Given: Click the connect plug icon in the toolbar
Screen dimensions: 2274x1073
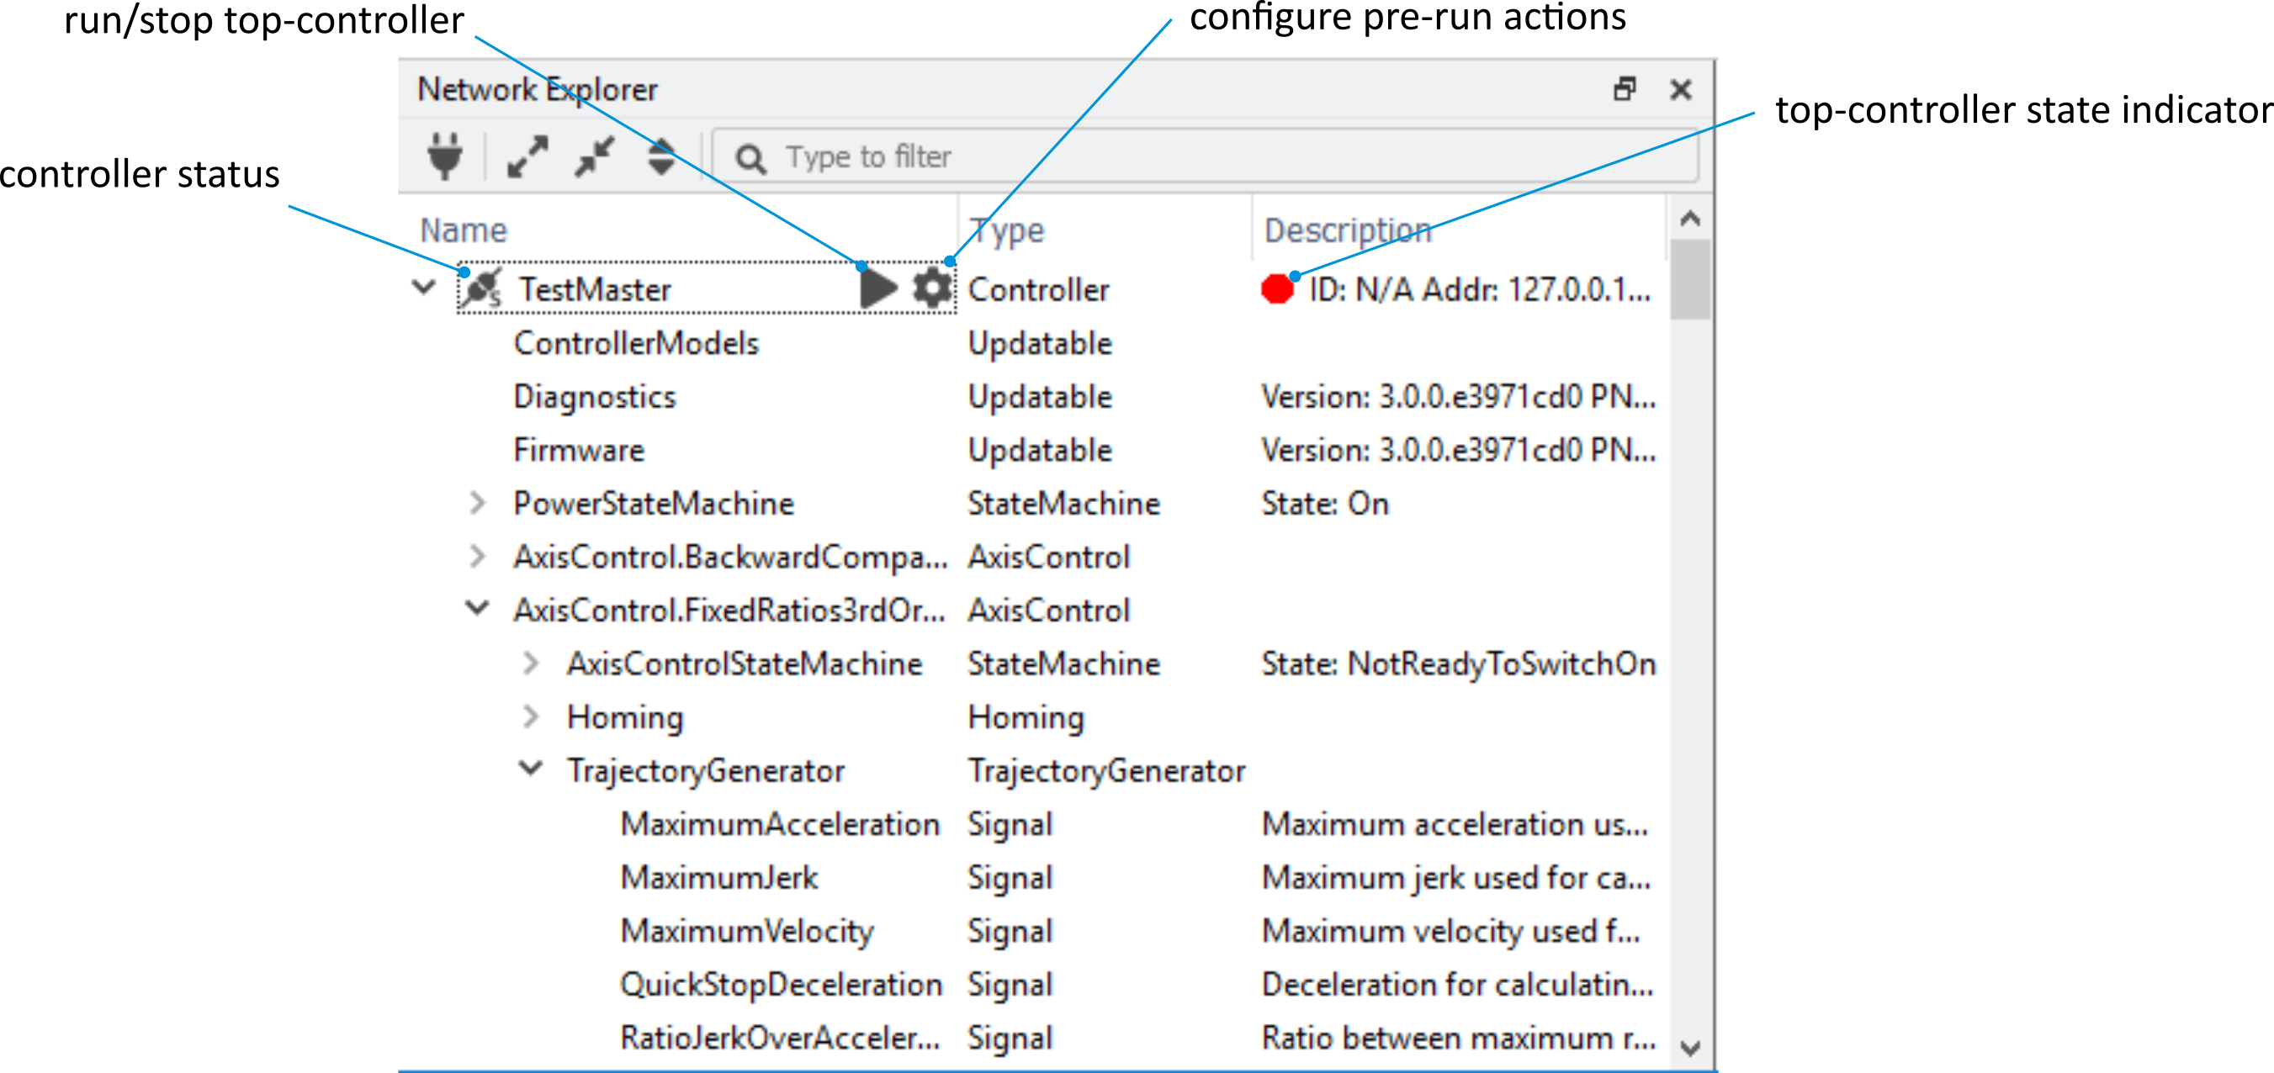Looking at the screenshot, I should pyautogui.click(x=446, y=156).
